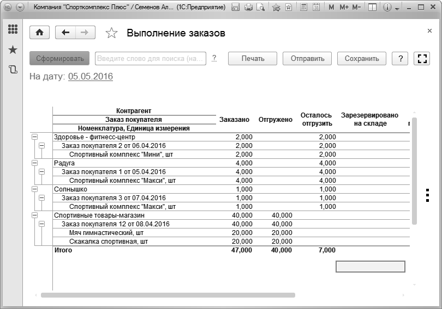This screenshot has height=309, width=442.
Task: Navigate back with left arrow
Action: click(x=65, y=33)
